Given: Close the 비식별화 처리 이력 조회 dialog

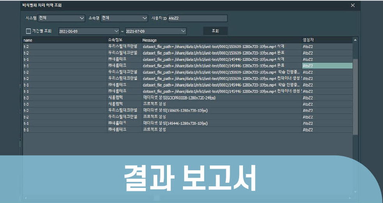Looking at the screenshot, I should [353, 5].
